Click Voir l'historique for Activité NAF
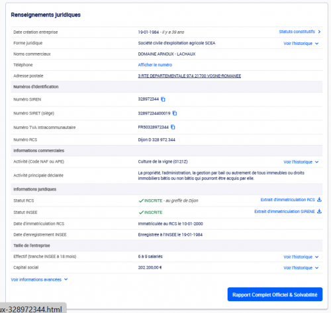The image size is (331, 313). (298, 162)
